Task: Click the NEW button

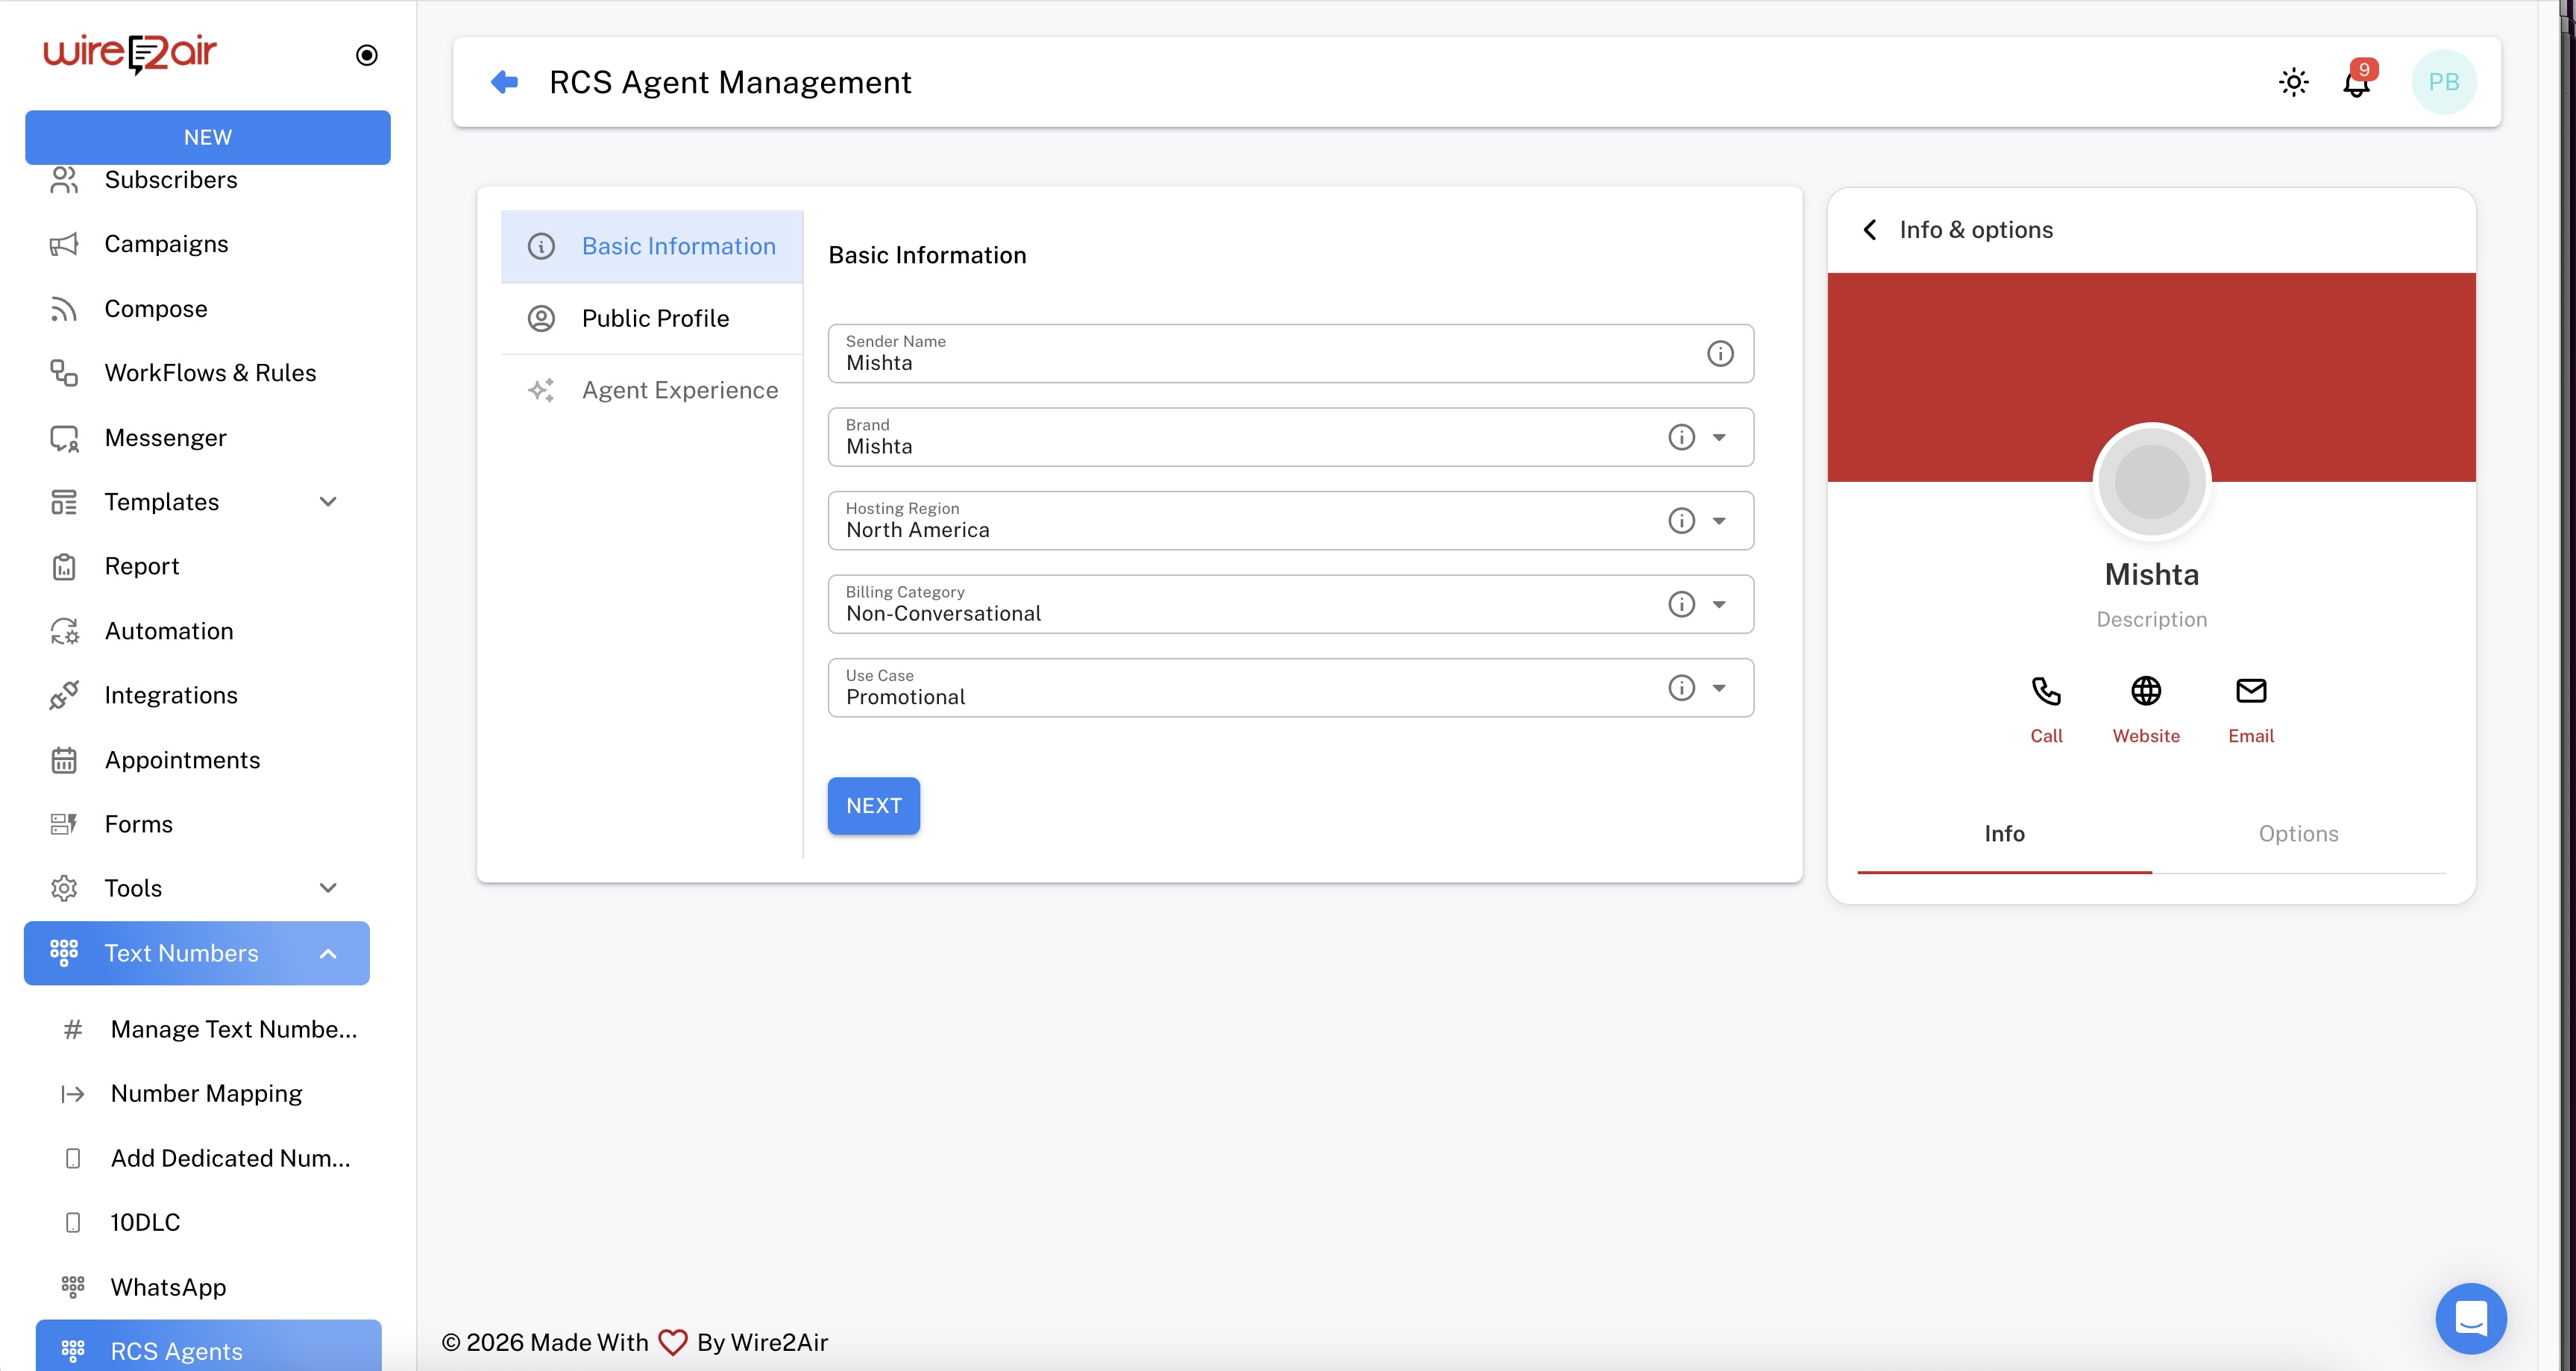Action: pos(207,137)
